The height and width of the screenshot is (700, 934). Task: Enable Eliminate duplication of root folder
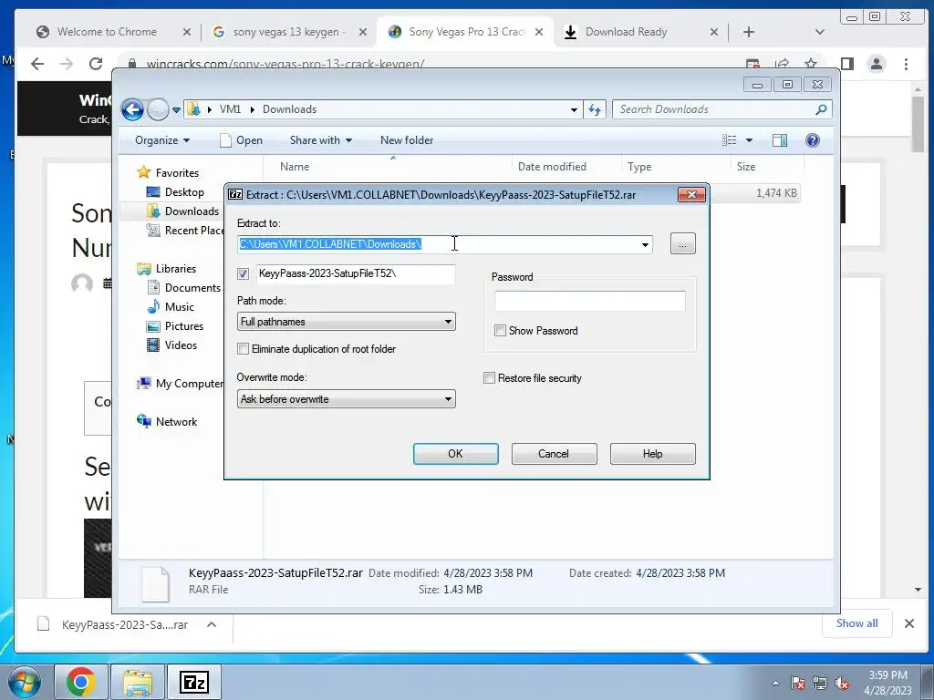click(243, 349)
